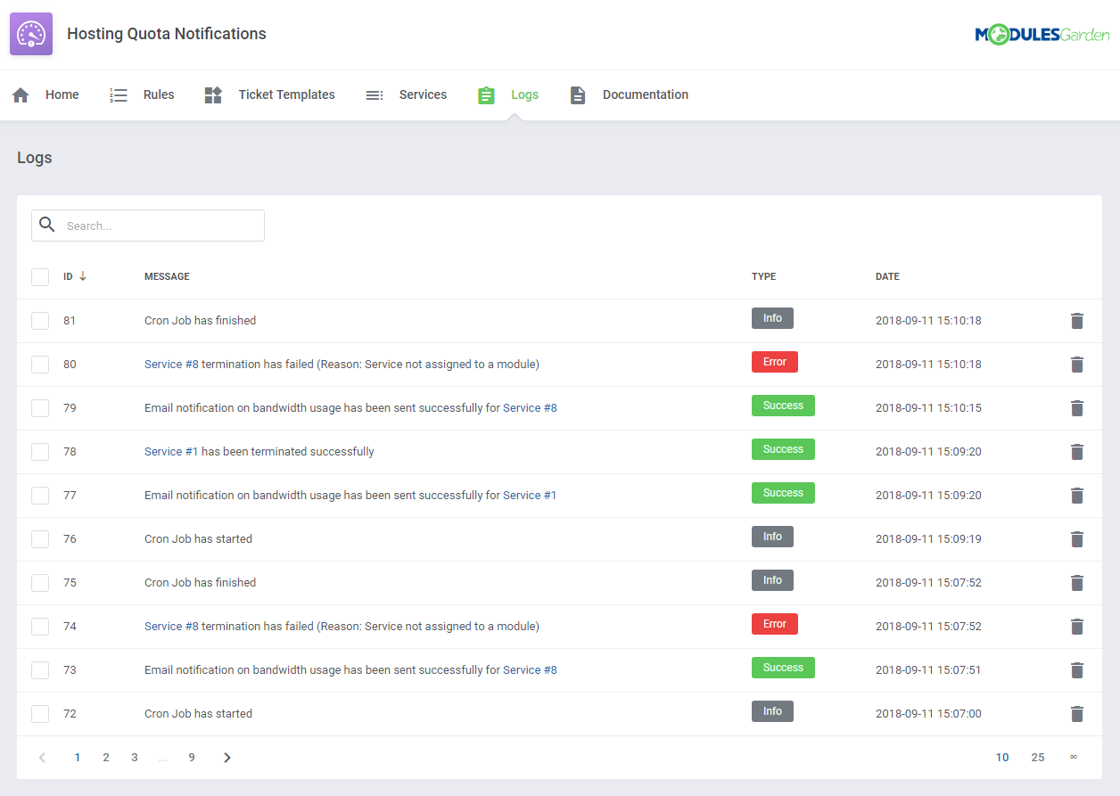Show 25 entries per page
This screenshot has width=1120, height=796.
coord(1038,758)
